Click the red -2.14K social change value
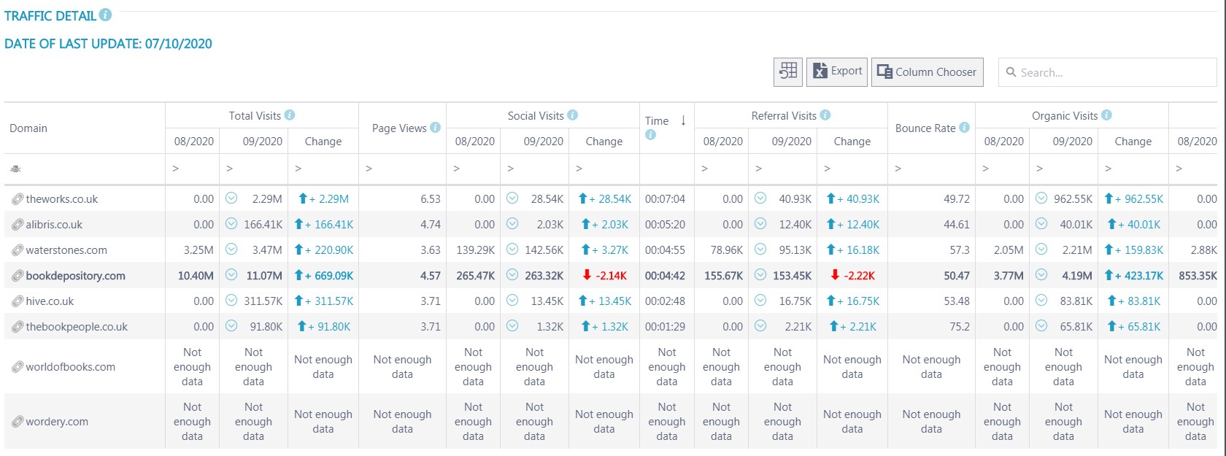The image size is (1226, 456). click(612, 276)
